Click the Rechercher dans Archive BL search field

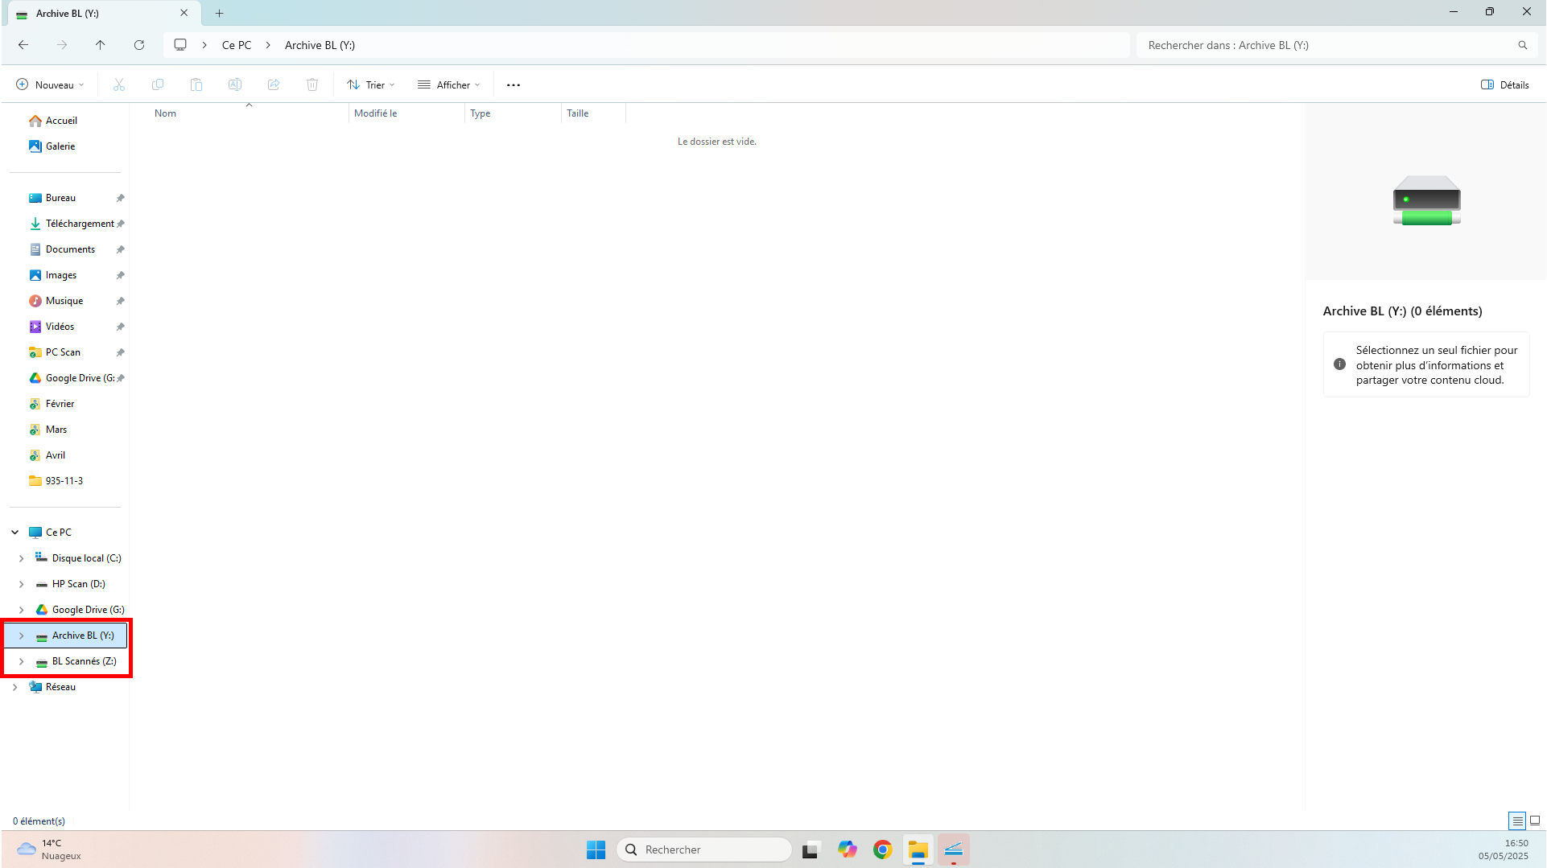click(1328, 45)
